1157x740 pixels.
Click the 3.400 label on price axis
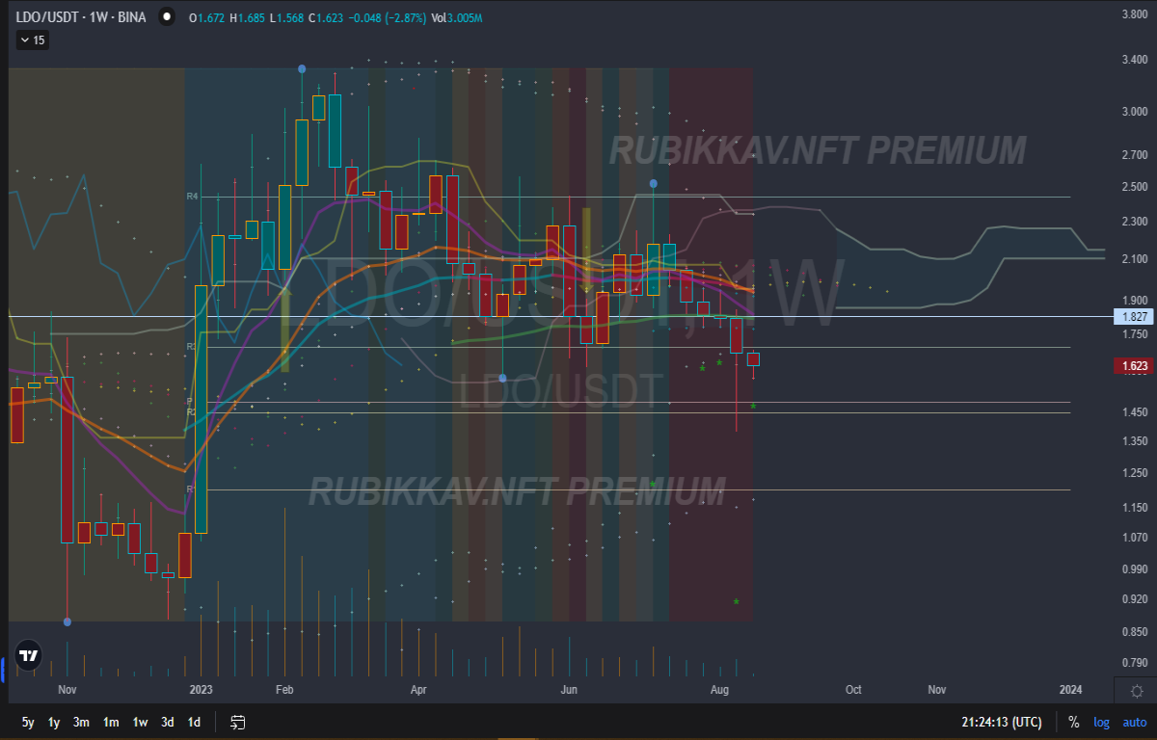point(1134,61)
